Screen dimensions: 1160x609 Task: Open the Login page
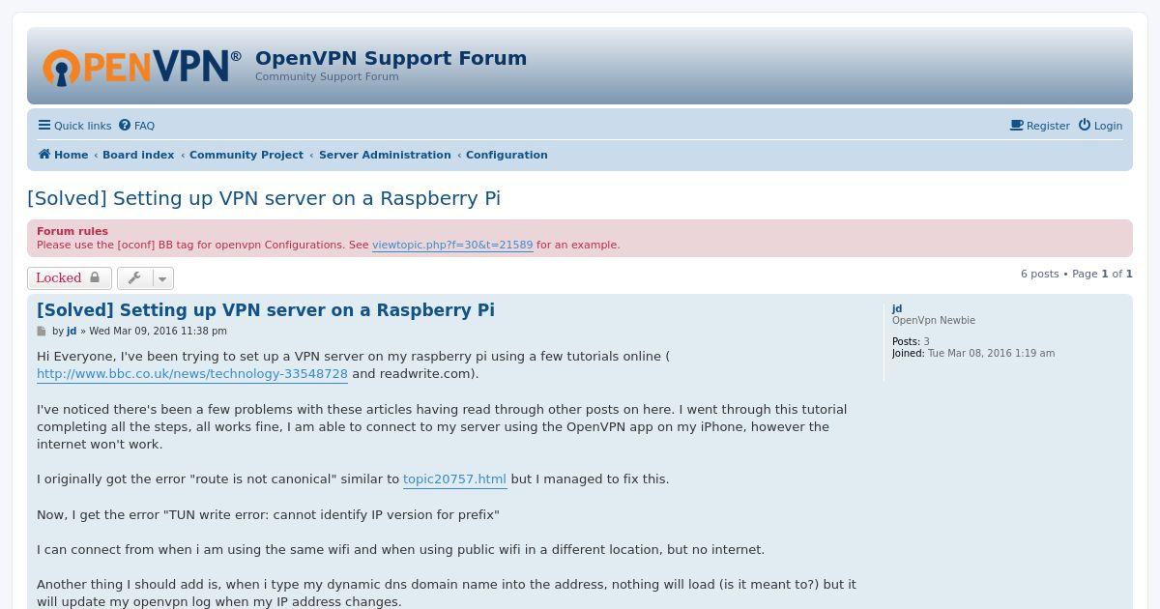pos(1100,126)
